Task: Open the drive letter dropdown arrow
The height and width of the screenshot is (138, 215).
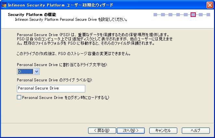Action: pos(37,72)
